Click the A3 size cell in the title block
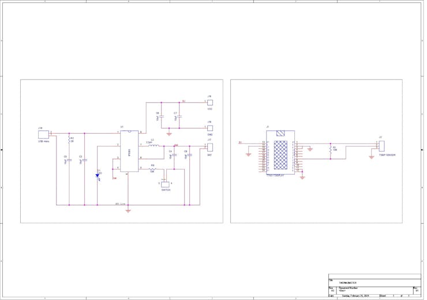Viewport: 427px width, 300px height. pos(332,290)
